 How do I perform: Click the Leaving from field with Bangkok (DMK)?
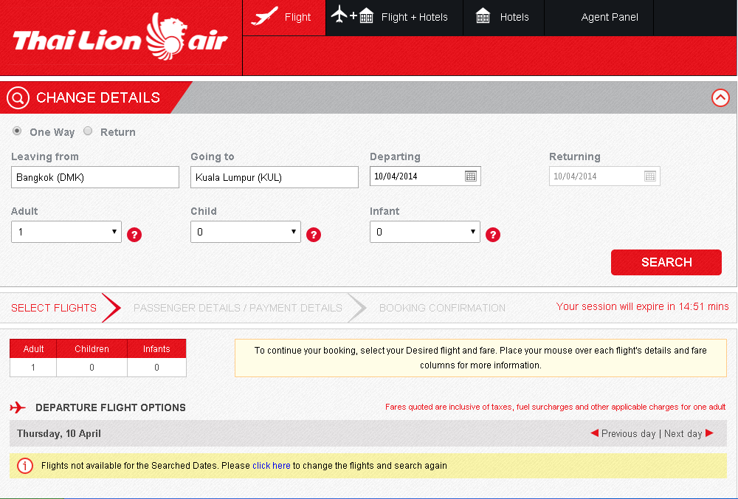[x=95, y=177]
